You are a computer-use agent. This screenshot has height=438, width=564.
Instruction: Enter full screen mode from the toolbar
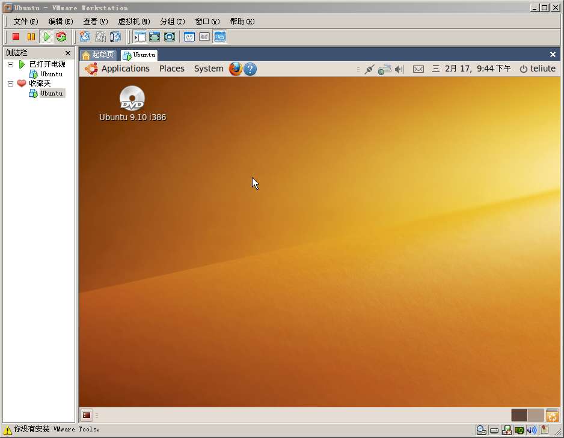point(170,37)
